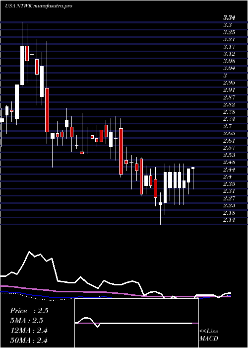Click the 2.91 price axis label

[x=229, y=90]
